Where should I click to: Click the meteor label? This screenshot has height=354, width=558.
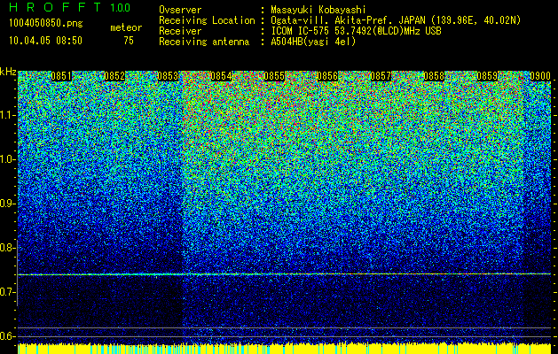coord(126,27)
